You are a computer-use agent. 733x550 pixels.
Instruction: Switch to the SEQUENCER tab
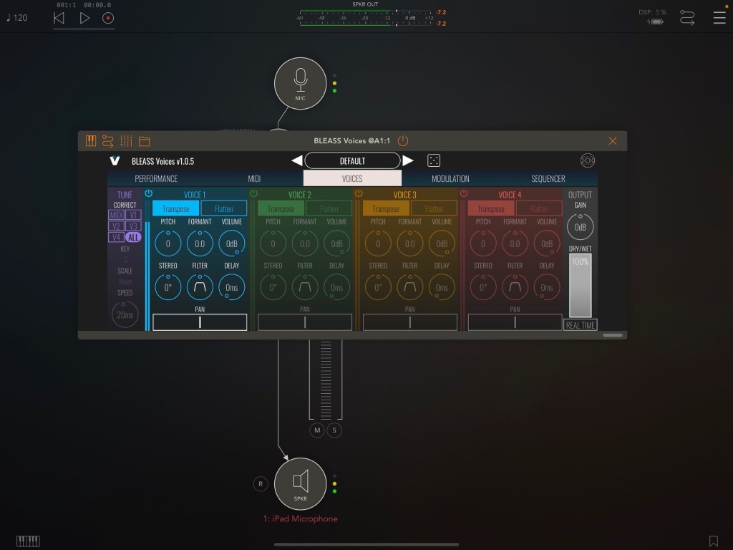click(x=548, y=178)
